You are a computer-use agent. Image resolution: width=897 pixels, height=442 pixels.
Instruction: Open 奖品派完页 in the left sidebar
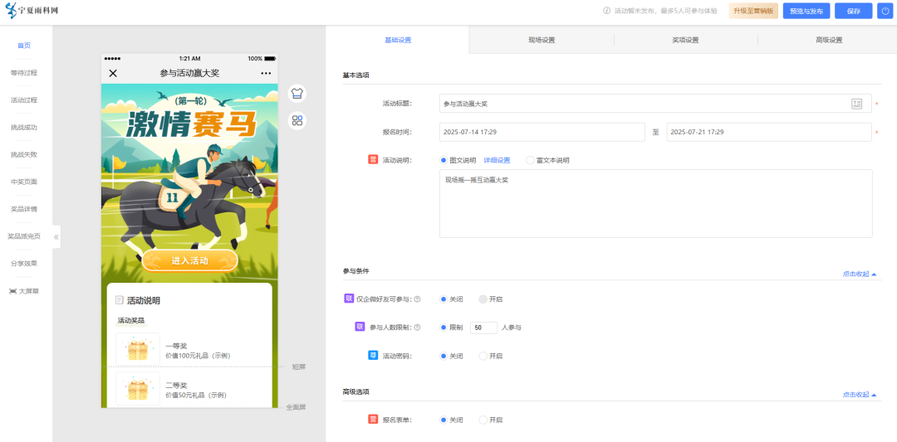tap(24, 236)
